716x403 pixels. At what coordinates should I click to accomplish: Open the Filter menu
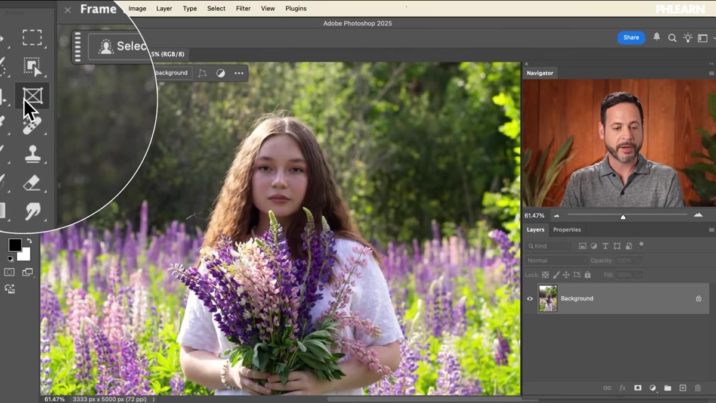243,8
